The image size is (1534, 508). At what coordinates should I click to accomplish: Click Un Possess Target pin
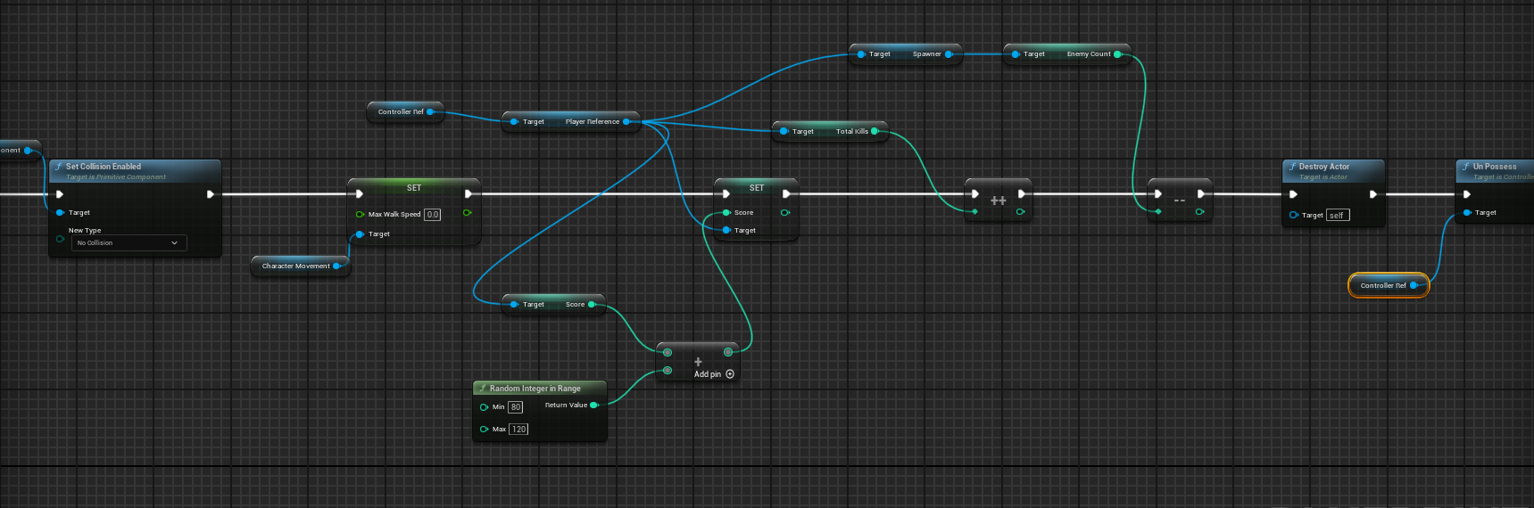tap(1466, 212)
